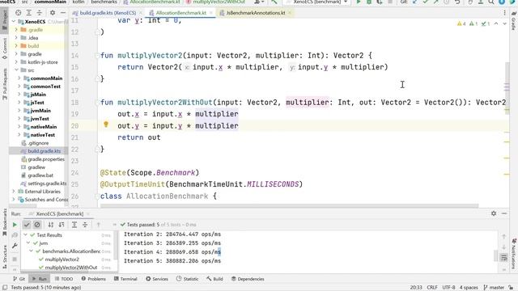Open Run panel gear settings
The image size is (518, 291).
coord(494,213)
